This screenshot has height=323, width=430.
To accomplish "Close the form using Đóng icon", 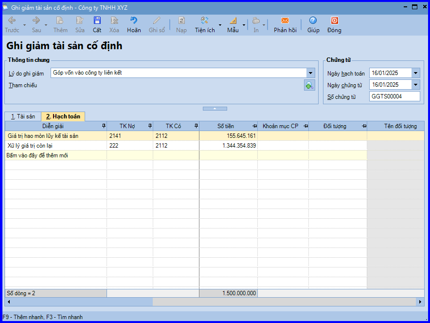I will [334, 21].
